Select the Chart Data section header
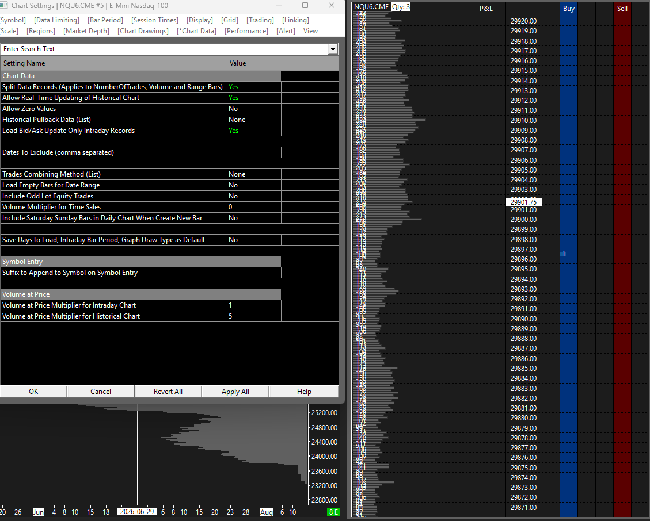The width and height of the screenshot is (650, 521). click(x=140, y=76)
